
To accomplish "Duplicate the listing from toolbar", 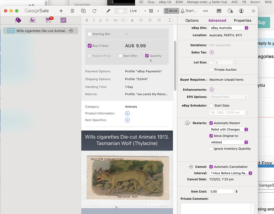I will coord(83,11).
